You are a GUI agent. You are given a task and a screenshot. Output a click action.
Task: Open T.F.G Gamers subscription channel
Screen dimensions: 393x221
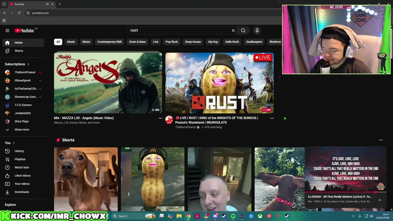coord(23,105)
